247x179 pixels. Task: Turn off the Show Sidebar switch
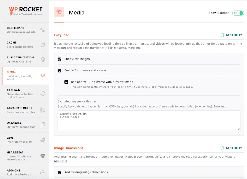coord(238,13)
